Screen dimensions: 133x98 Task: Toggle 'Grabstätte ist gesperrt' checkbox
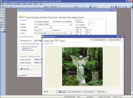35,22
